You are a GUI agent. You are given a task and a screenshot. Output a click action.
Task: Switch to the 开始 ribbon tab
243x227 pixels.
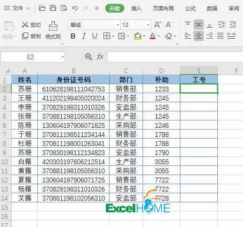(115, 8)
